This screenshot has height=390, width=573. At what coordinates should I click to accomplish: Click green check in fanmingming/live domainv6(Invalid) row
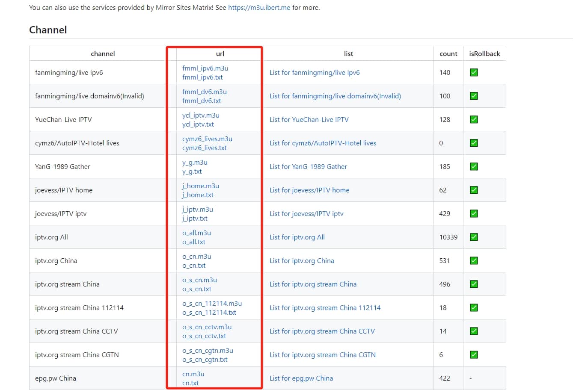click(474, 96)
